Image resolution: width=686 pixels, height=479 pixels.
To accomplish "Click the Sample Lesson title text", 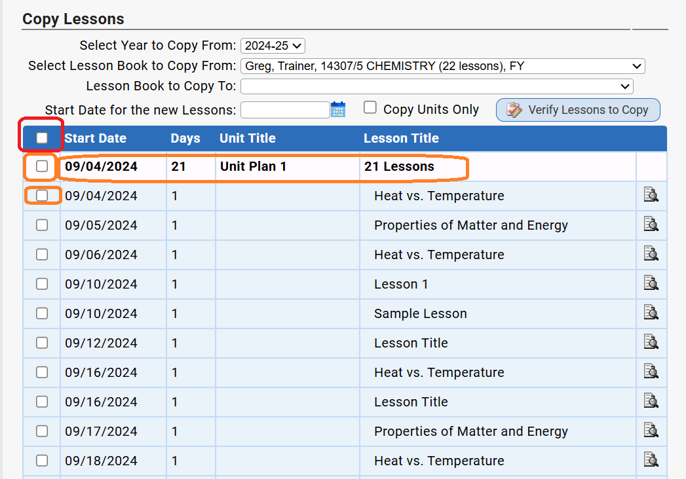I will [421, 314].
